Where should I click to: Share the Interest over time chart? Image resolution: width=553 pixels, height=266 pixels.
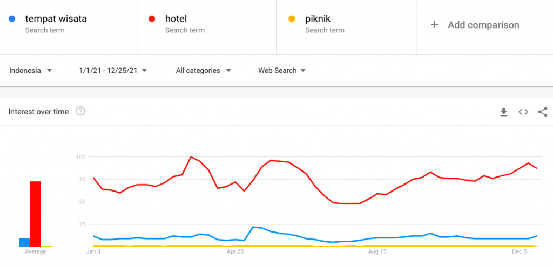click(543, 112)
